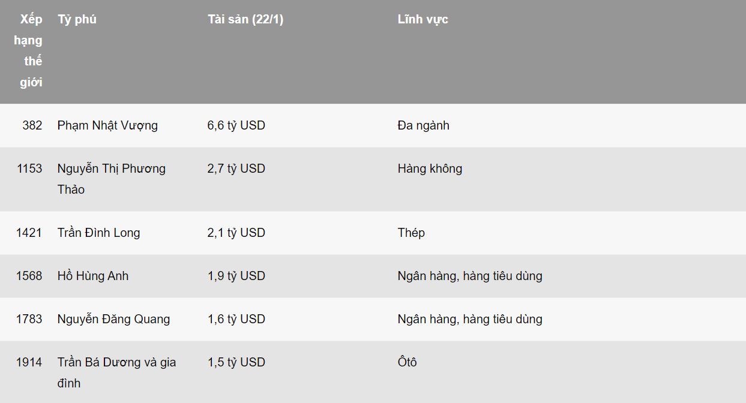Click the rank number 1153
The image size is (746, 403).
point(29,169)
